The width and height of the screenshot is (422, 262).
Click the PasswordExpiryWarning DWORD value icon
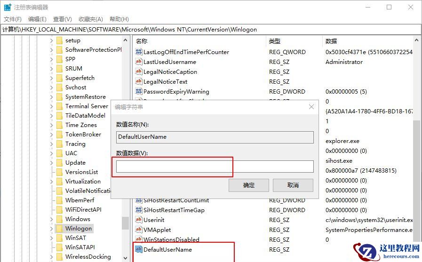point(139,91)
